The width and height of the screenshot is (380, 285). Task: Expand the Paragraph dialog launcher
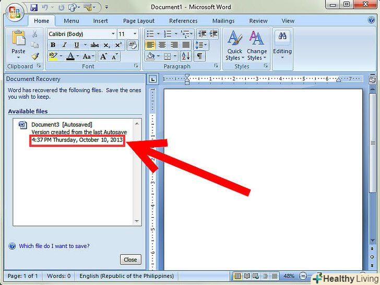(216, 66)
